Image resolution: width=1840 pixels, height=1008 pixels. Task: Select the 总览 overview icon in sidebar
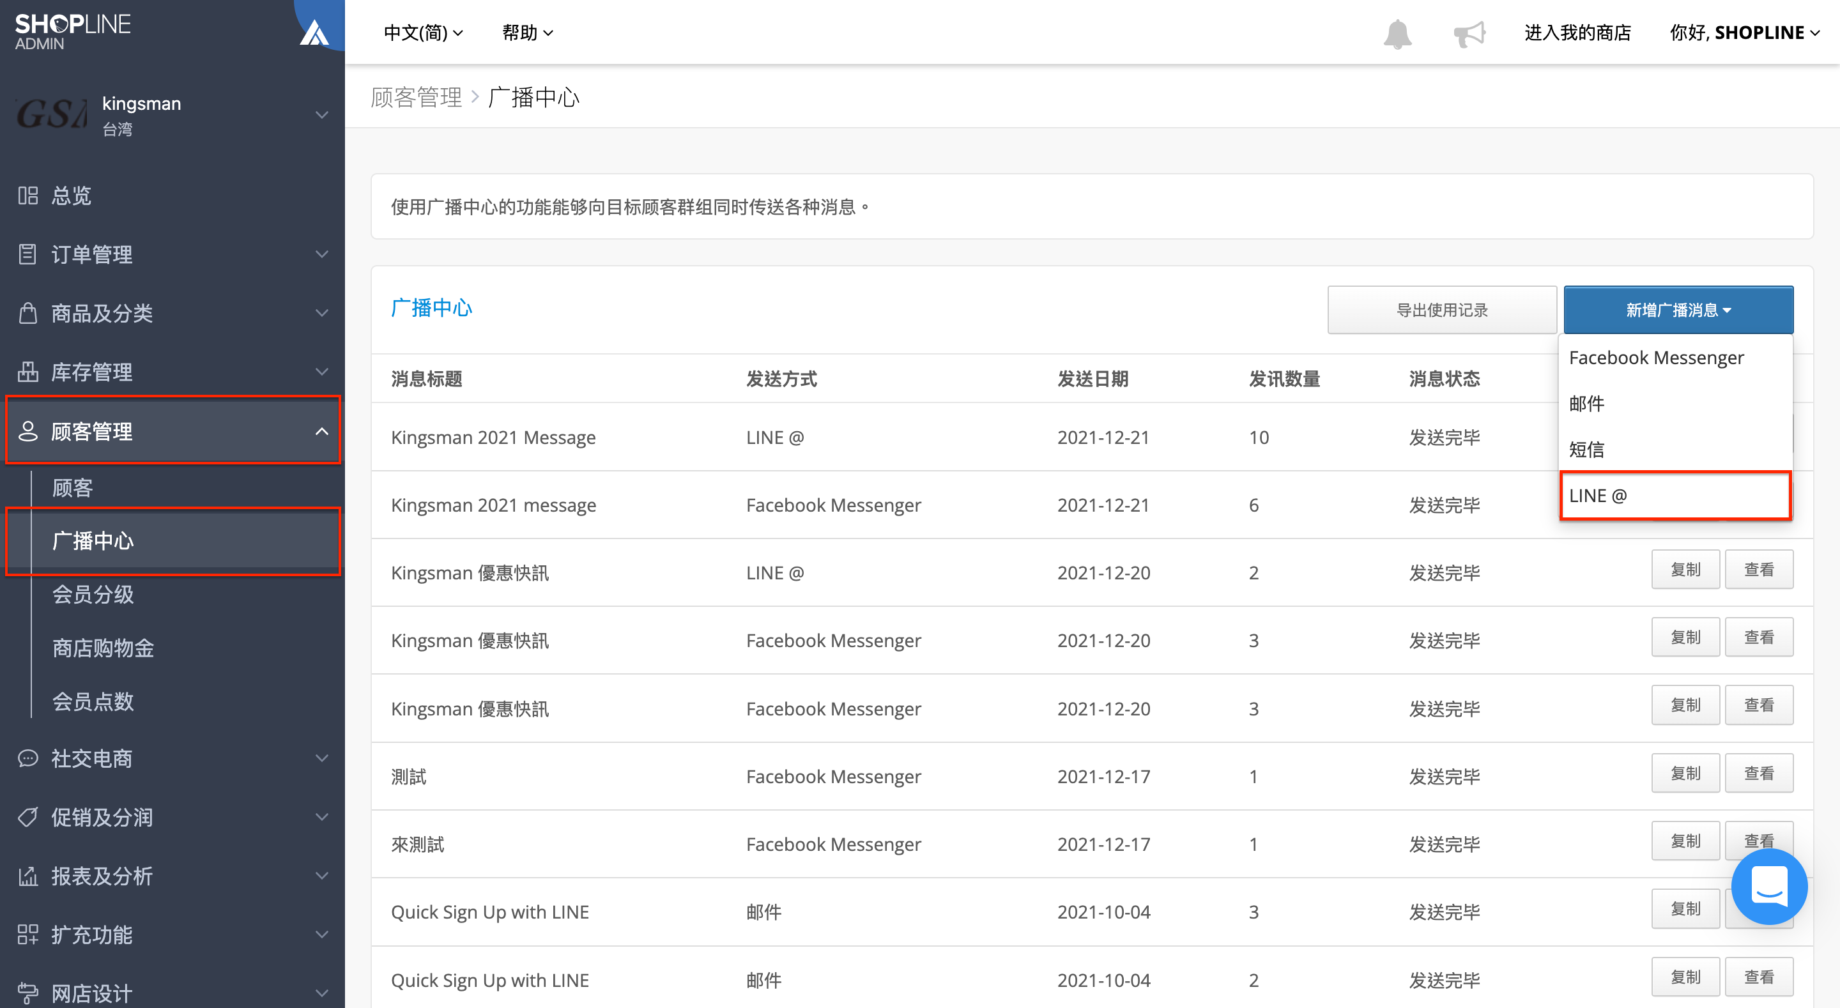[27, 195]
